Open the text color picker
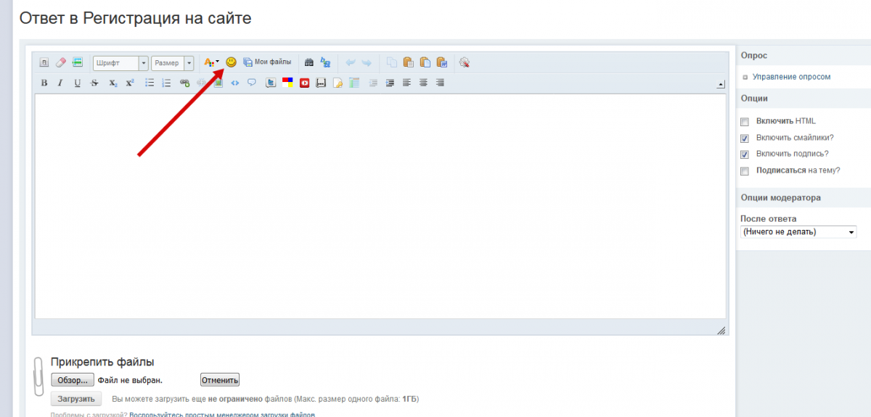Screen dimensions: 871x417 211,63
